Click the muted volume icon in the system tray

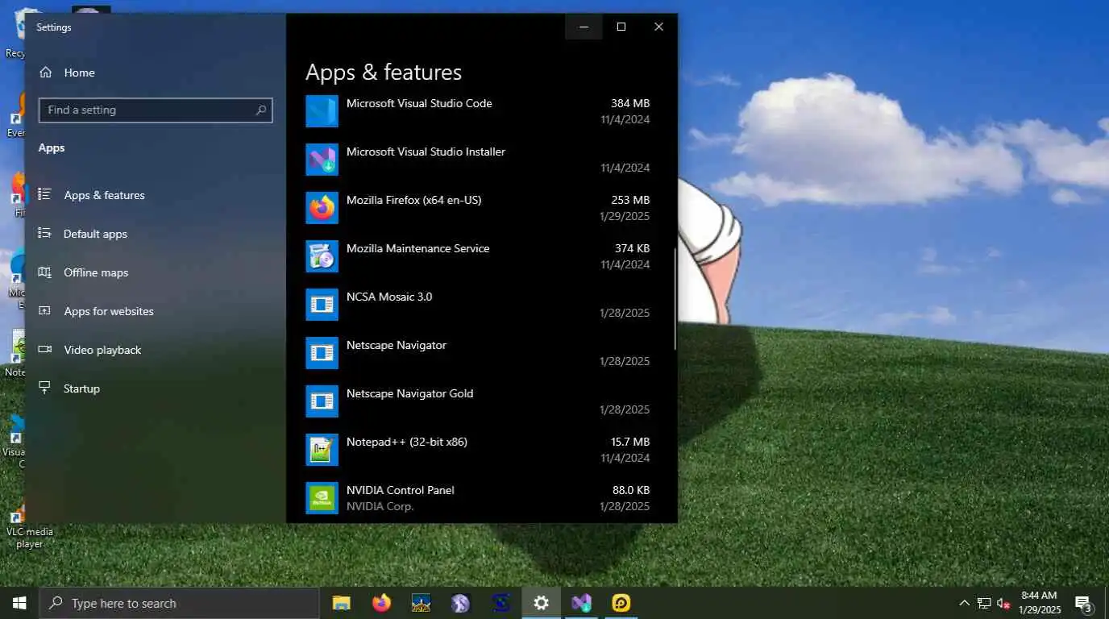pyautogui.click(x=1003, y=603)
